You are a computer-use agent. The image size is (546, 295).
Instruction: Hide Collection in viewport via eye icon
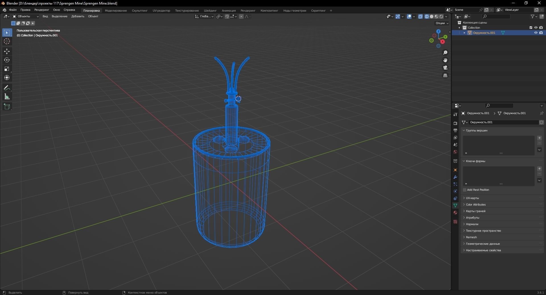click(x=536, y=28)
